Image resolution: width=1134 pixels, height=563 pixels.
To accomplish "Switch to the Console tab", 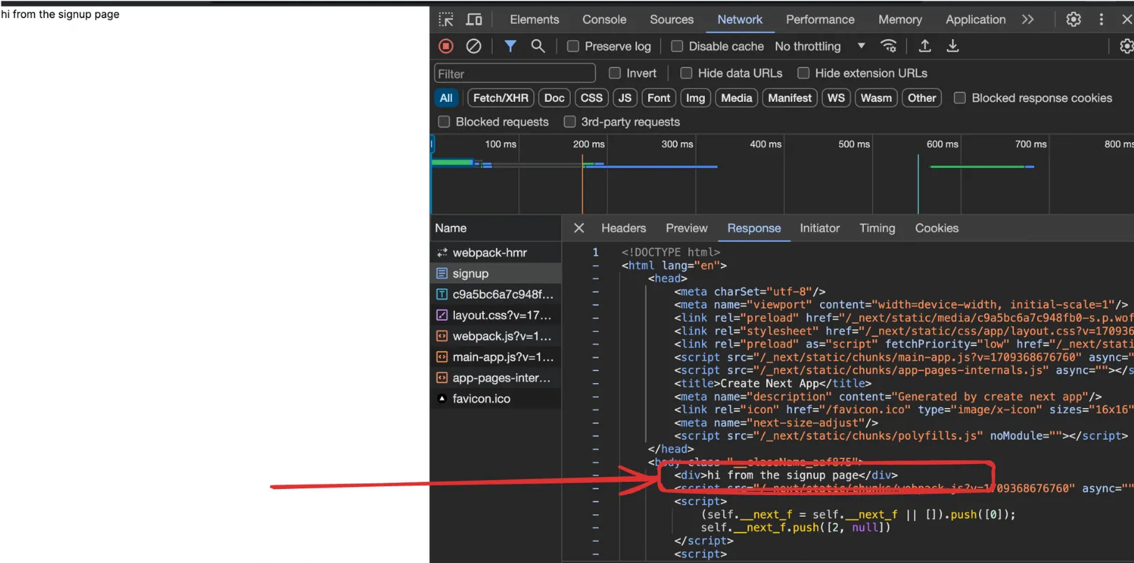I will [x=604, y=20].
